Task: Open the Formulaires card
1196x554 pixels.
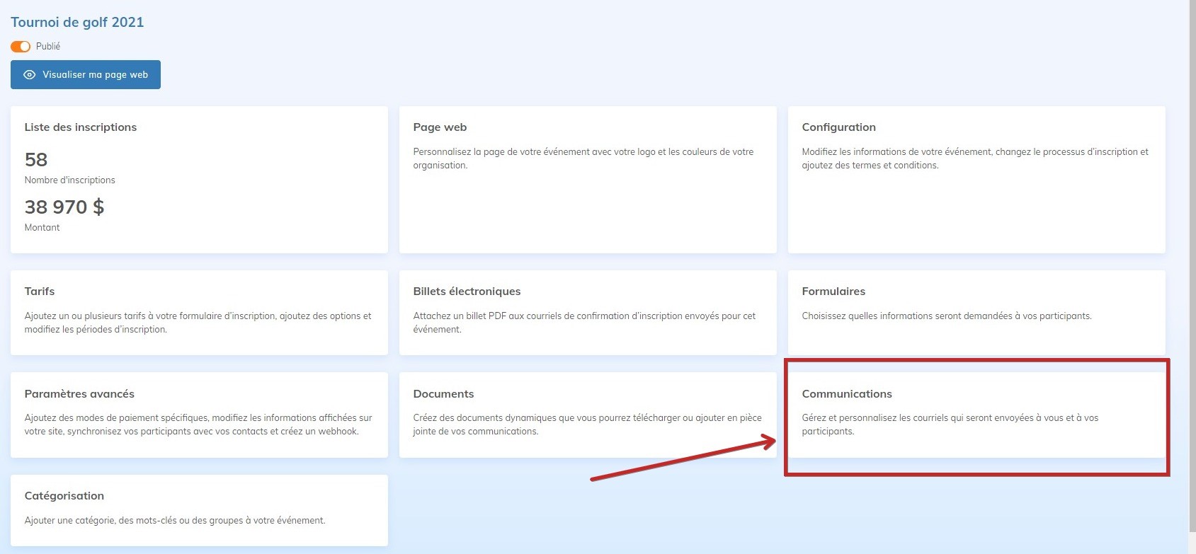Action: 976,313
